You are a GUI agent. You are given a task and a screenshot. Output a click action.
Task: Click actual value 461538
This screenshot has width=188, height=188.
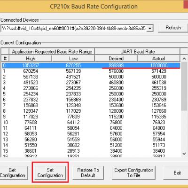[159, 82]
